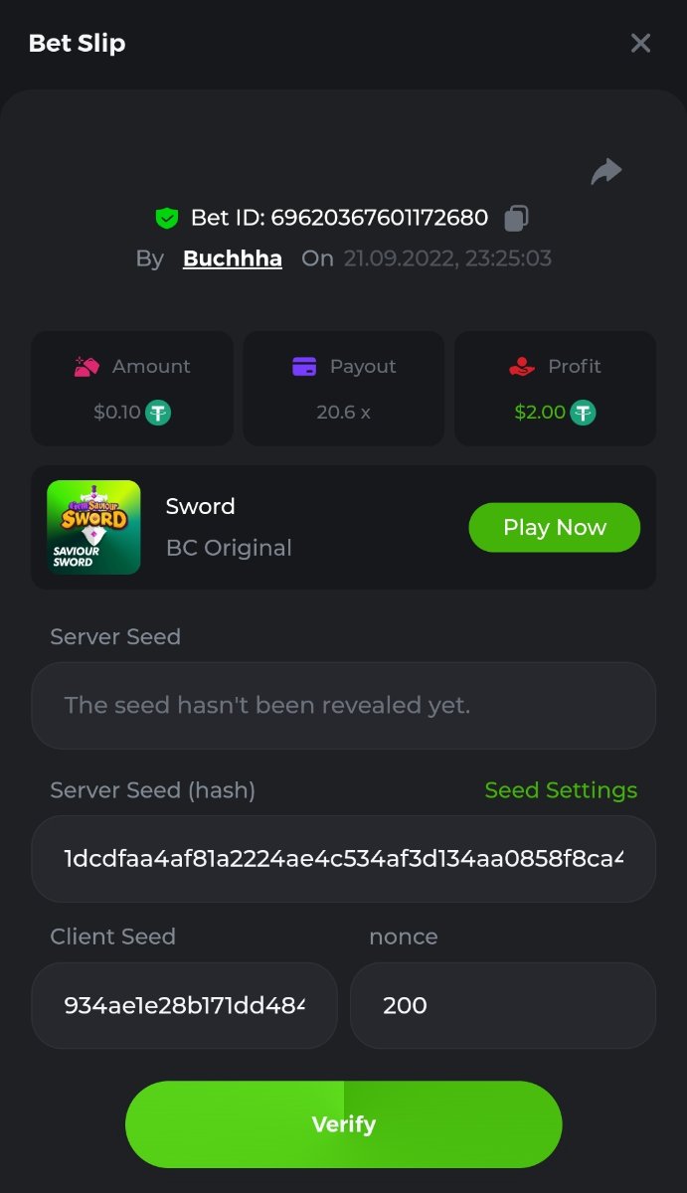687x1193 pixels.
Task: Copy the Bet ID with copy icon
Action: tap(516, 217)
